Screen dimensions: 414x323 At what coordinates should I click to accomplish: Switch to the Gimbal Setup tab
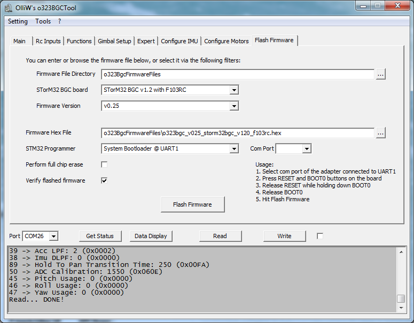(114, 41)
